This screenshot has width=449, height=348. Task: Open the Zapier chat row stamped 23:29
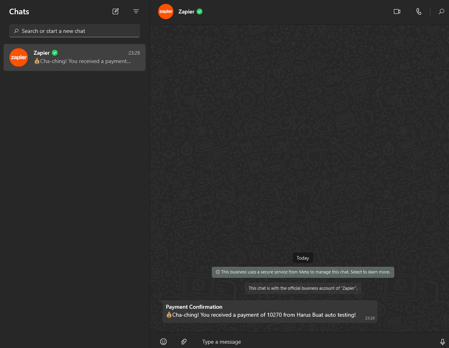pyautogui.click(x=75, y=57)
